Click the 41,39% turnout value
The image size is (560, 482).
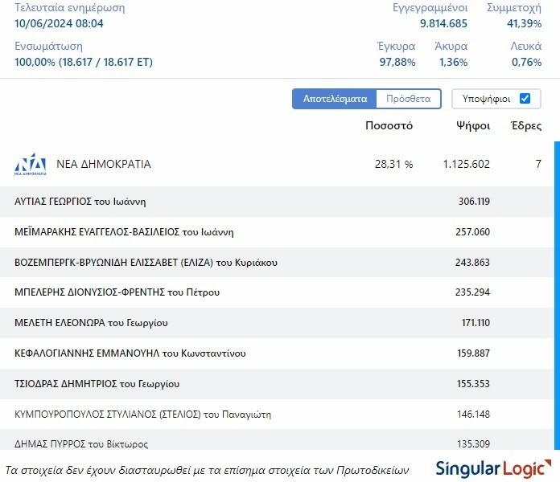(525, 23)
